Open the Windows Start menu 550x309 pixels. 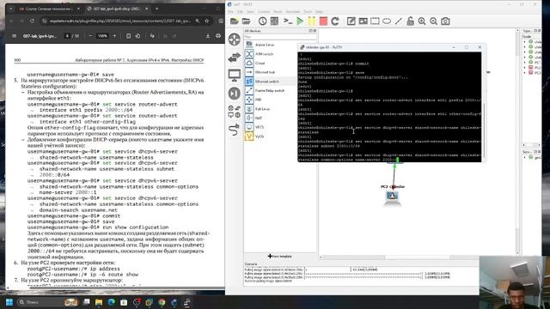pos(9,302)
